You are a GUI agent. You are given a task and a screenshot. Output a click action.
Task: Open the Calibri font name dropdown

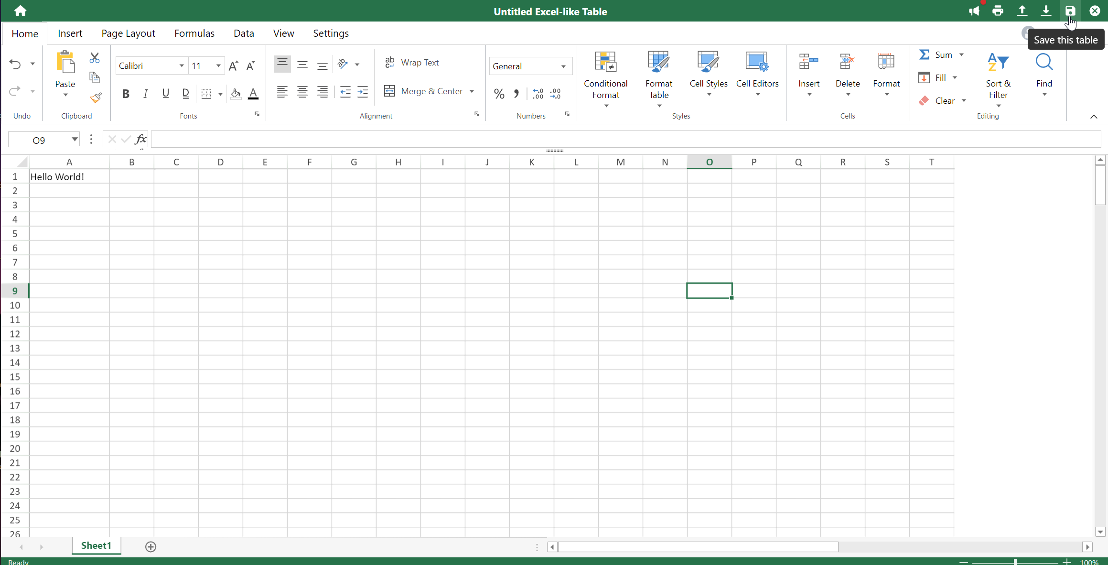182,66
